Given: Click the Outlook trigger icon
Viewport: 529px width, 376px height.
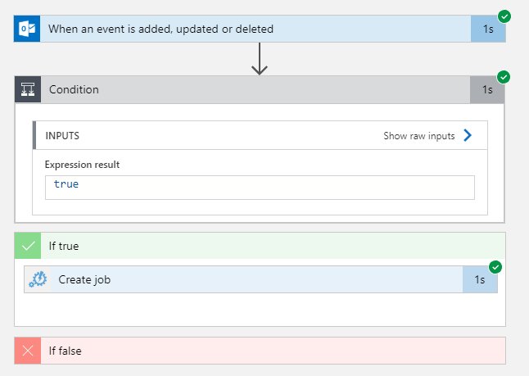Looking at the screenshot, I should point(27,29).
